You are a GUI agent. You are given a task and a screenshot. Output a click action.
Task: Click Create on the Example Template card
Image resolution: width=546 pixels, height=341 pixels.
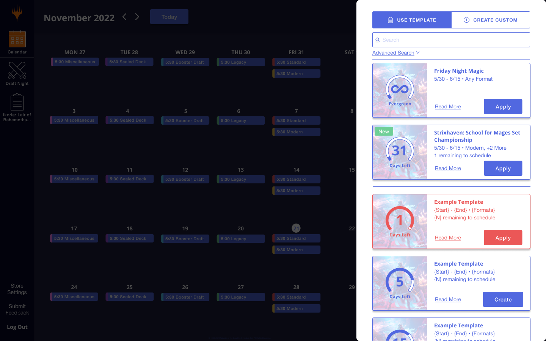click(x=503, y=299)
